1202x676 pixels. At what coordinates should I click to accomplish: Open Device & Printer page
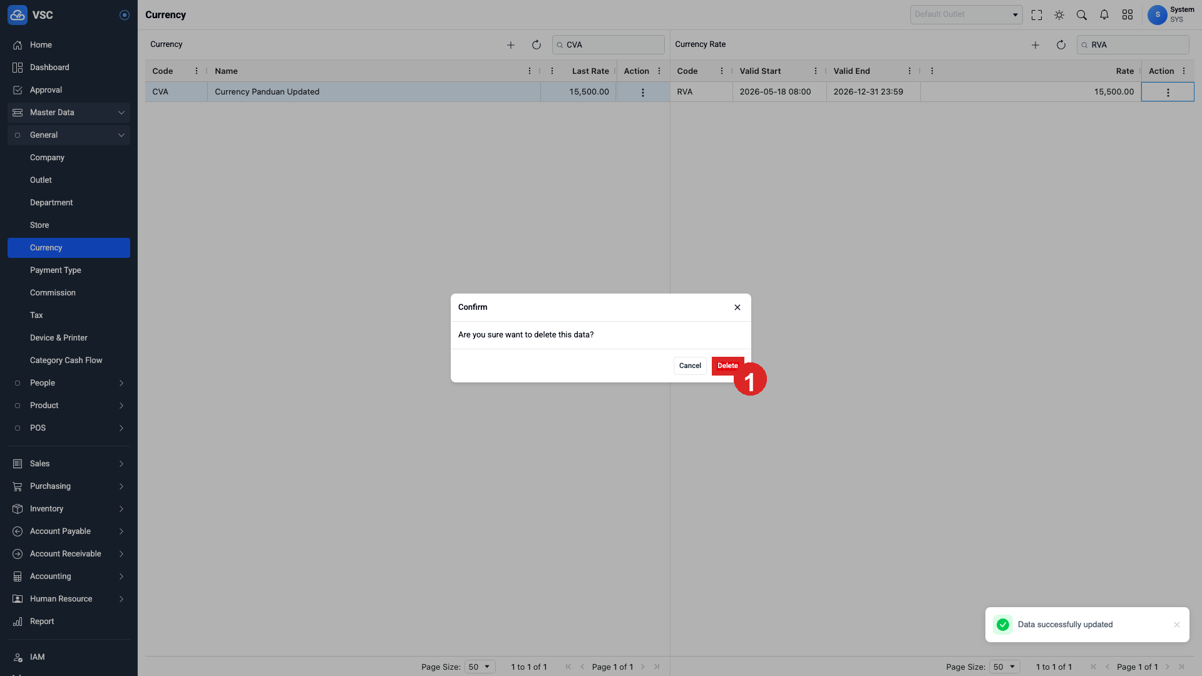(69, 338)
